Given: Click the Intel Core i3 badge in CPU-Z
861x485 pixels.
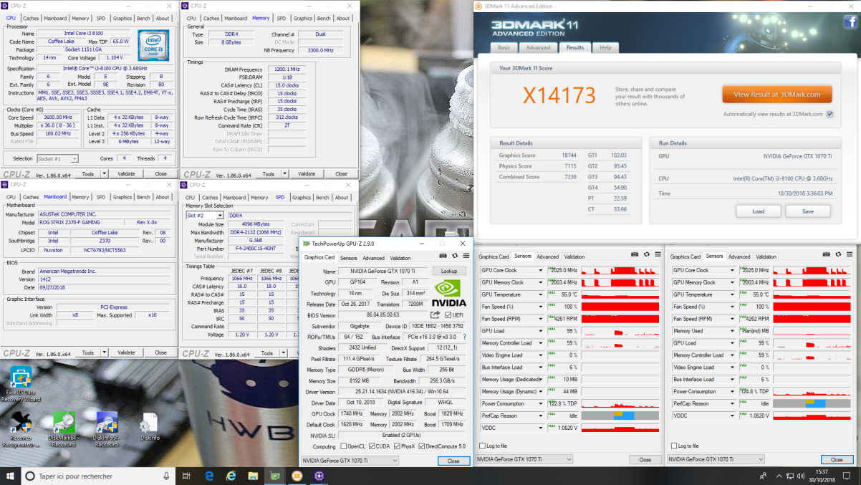Looking at the screenshot, I should coord(153,45).
